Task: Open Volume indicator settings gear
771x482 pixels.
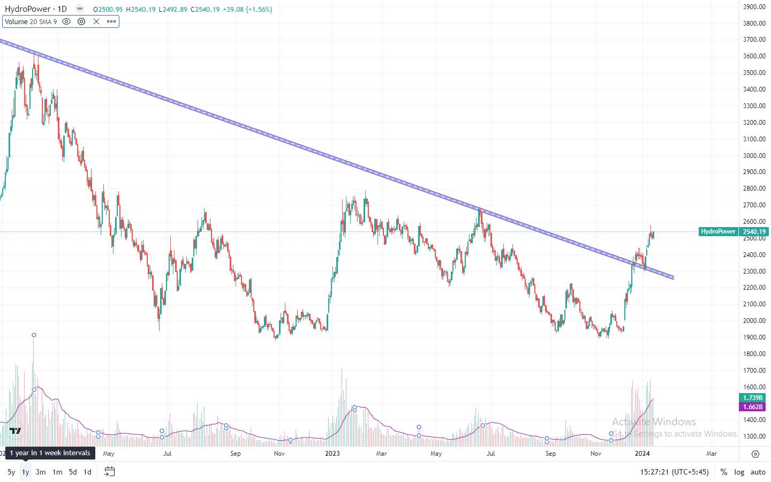Action: (81, 21)
